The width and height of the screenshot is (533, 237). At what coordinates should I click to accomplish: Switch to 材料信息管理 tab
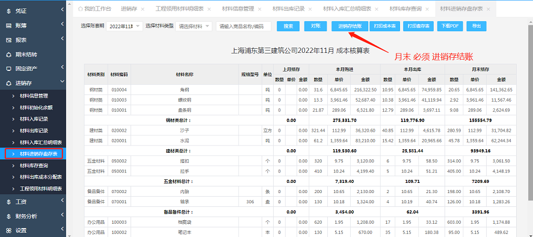coord(238,9)
